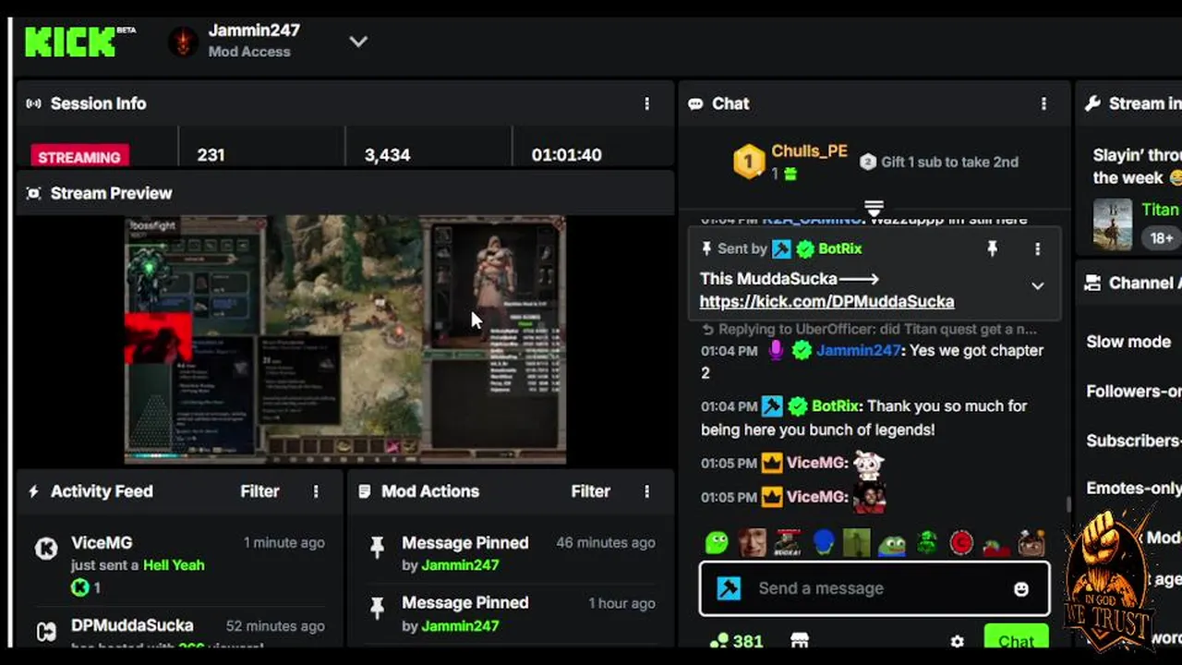Click the Chat panel speech bubble icon
The image size is (1182, 665).
695,103
